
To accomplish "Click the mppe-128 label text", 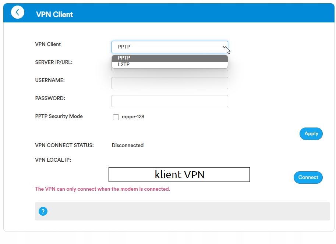I will 133,117.
